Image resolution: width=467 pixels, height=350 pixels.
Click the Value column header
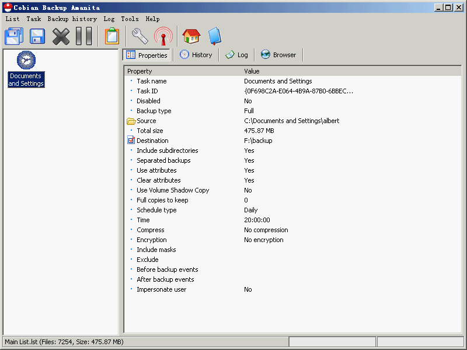(x=252, y=71)
